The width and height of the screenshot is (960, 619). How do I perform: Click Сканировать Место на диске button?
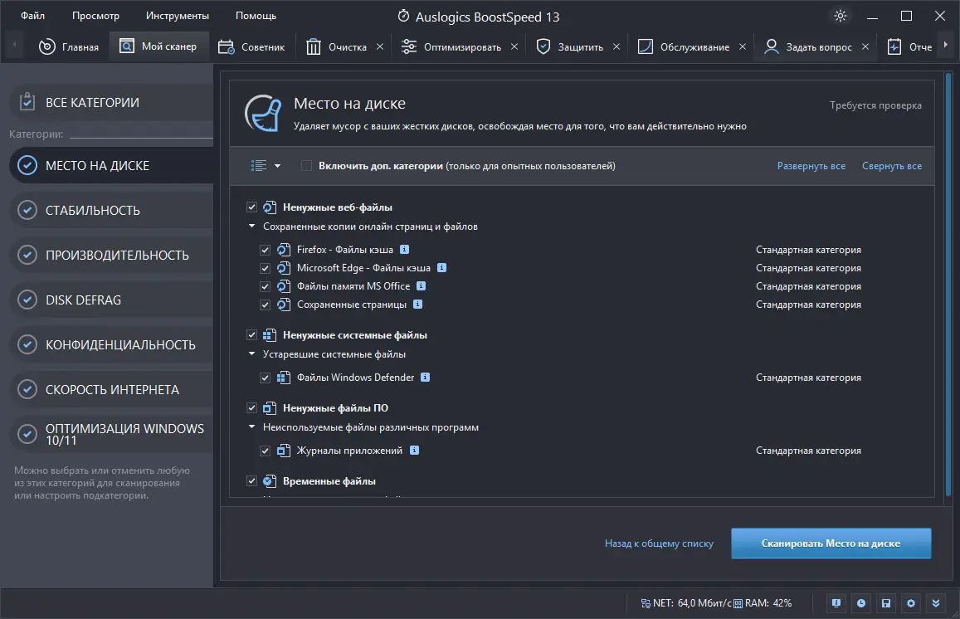(831, 543)
